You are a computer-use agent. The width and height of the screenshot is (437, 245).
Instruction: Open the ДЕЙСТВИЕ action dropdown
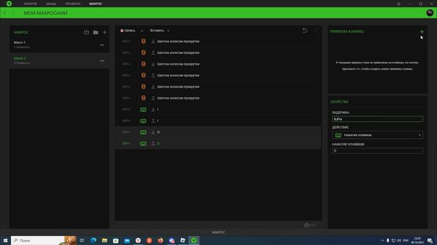point(378,135)
